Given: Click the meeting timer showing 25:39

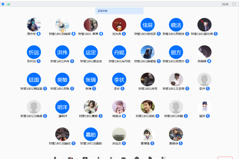Looking at the screenshot, I should [x=225, y=4].
